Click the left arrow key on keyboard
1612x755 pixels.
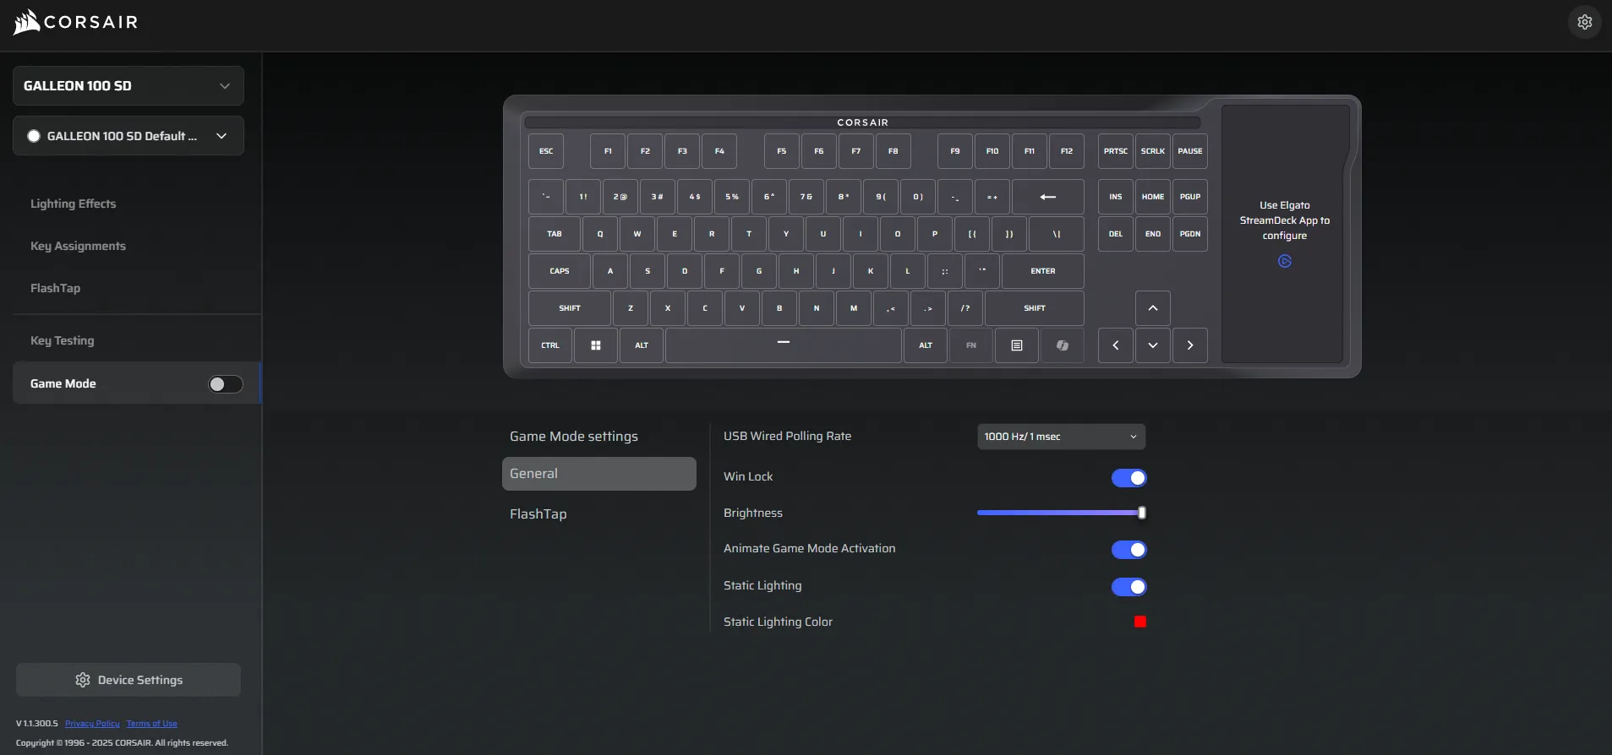coord(1116,345)
